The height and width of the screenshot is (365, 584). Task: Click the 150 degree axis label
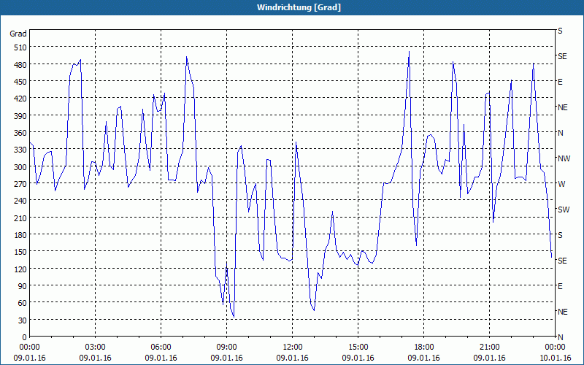tap(20, 252)
